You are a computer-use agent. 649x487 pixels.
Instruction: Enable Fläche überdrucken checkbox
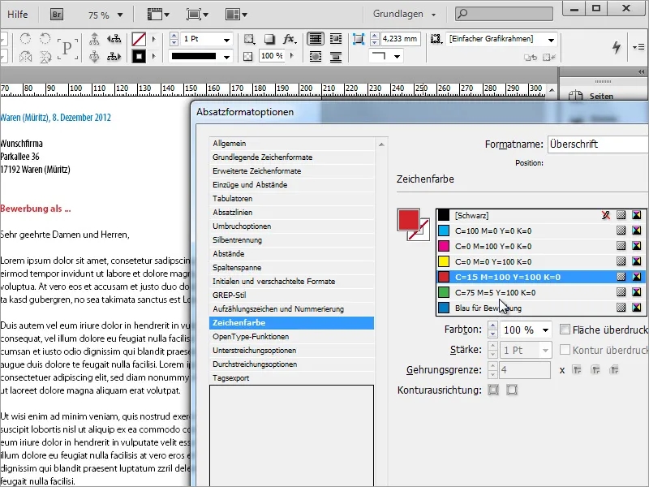click(565, 330)
